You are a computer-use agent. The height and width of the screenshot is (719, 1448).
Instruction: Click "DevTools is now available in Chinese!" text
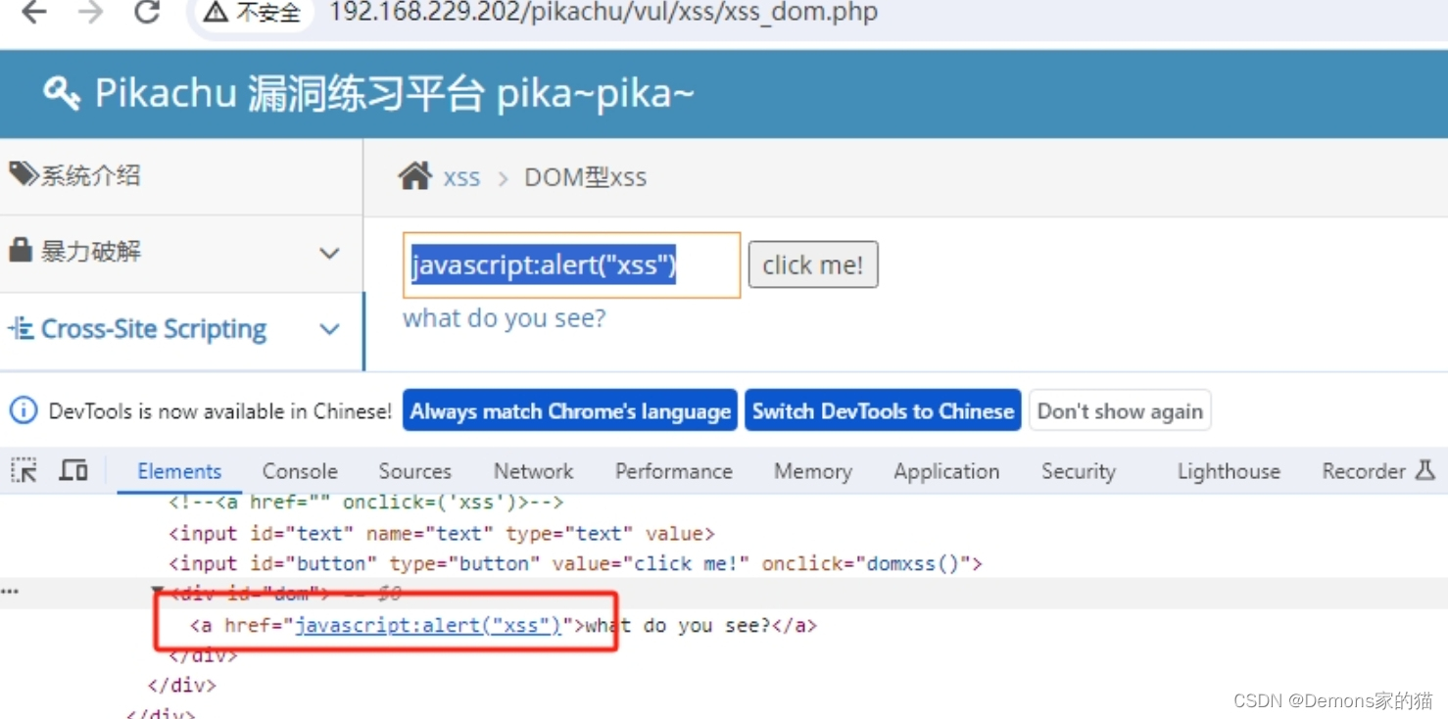click(220, 411)
